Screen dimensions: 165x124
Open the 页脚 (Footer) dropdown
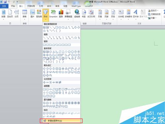coord(107,15)
